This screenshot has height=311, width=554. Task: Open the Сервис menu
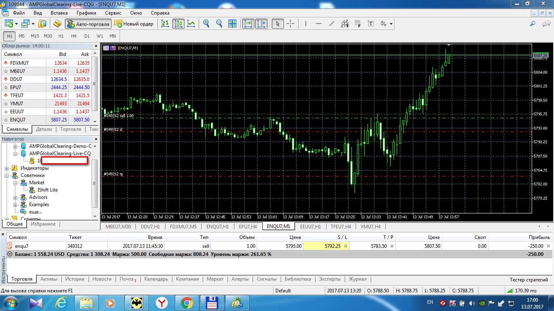click(113, 13)
